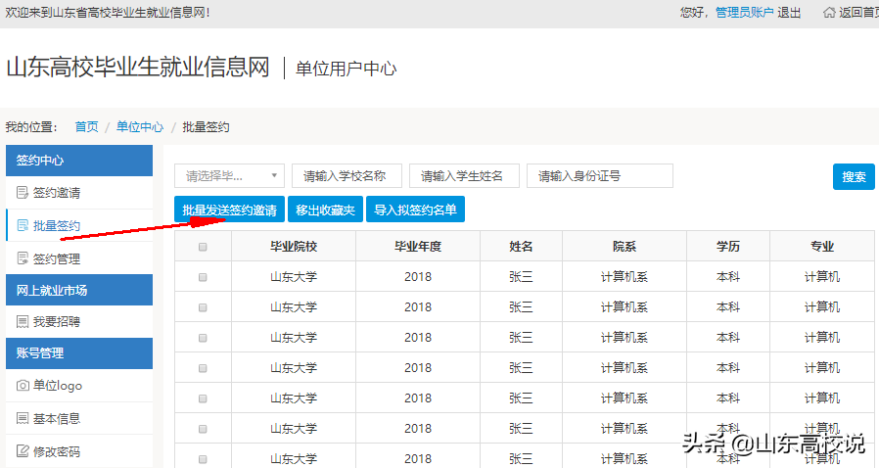Open 基本信息 menu item
Screen dimensions: 879x468
pyautogui.click(x=79, y=418)
